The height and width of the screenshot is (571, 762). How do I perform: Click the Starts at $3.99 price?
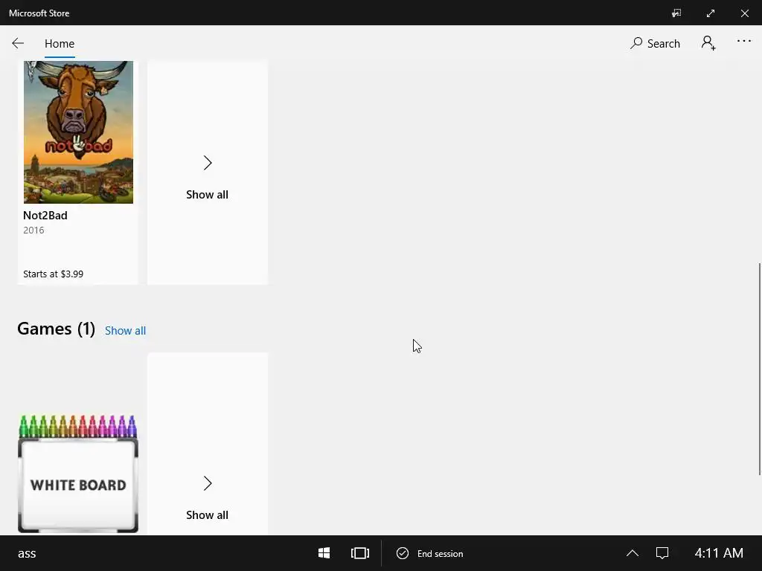click(x=53, y=274)
